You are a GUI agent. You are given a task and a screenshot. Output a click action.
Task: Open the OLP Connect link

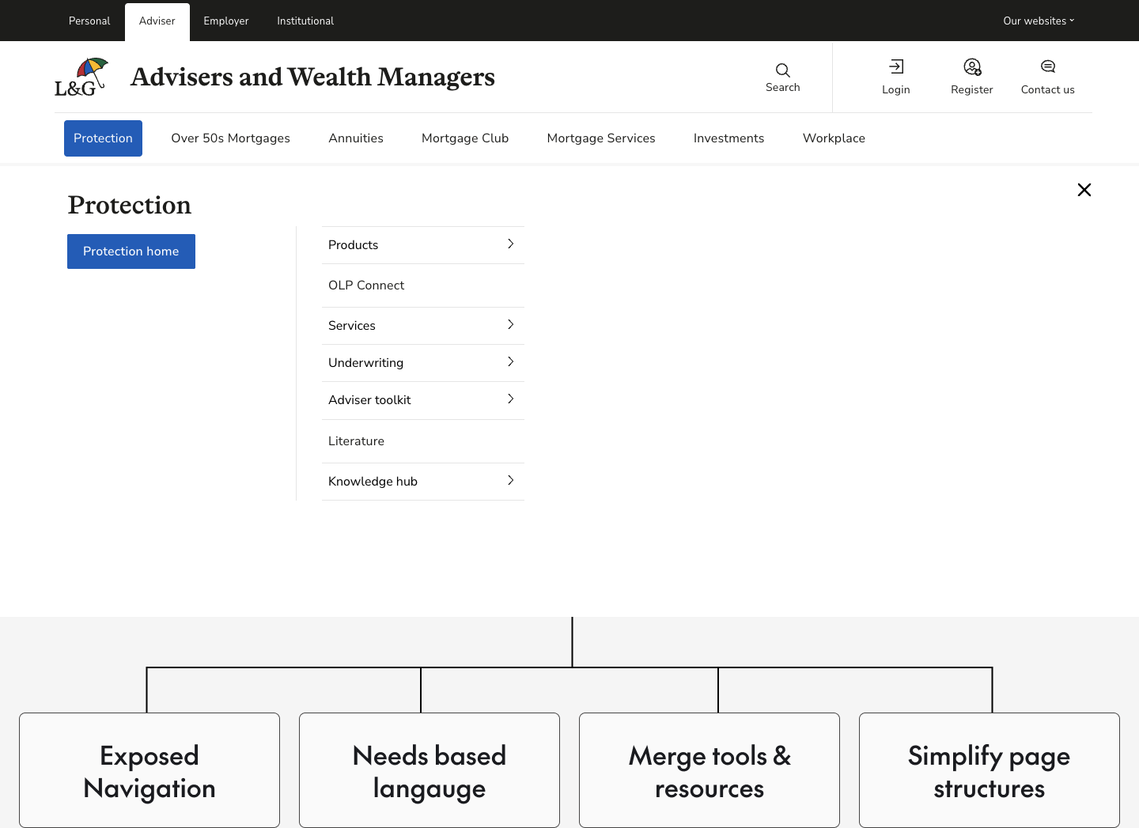coord(366,285)
